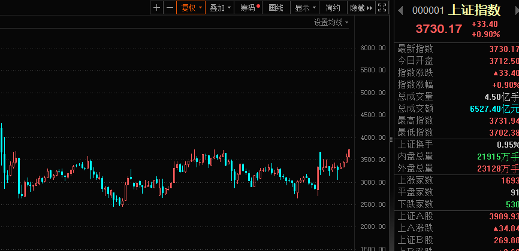Image resolution: width=519 pixels, height=251 pixels.
Task: Zoom in the chart with plus button
Action: [156, 8]
